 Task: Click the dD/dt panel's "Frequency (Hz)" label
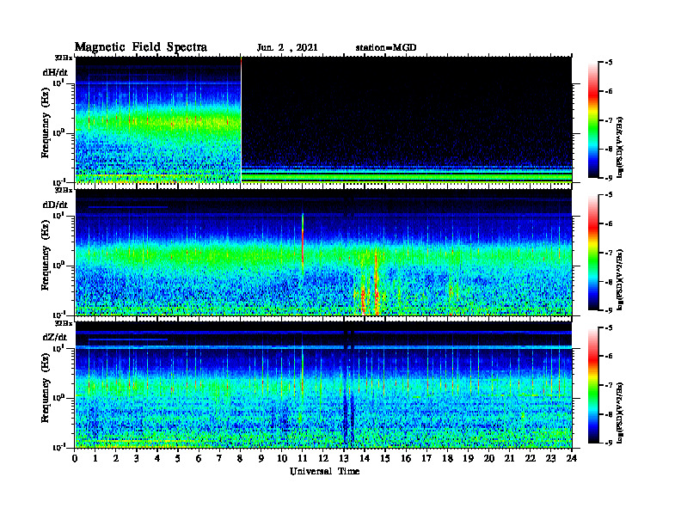point(46,256)
